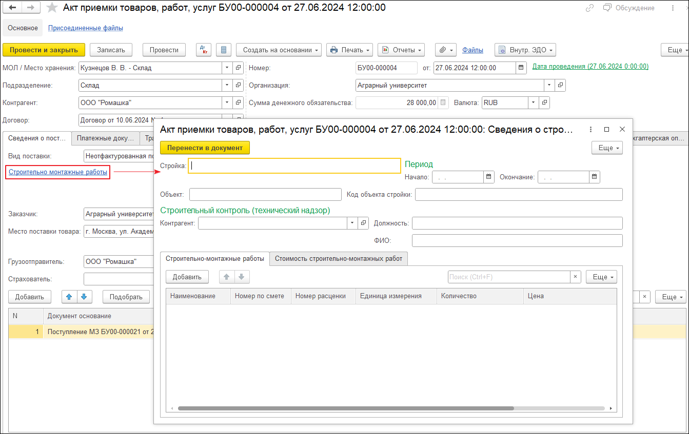Open the Отчеты dropdown menu
The image size is (689, 434).
[x=401, y=50]
